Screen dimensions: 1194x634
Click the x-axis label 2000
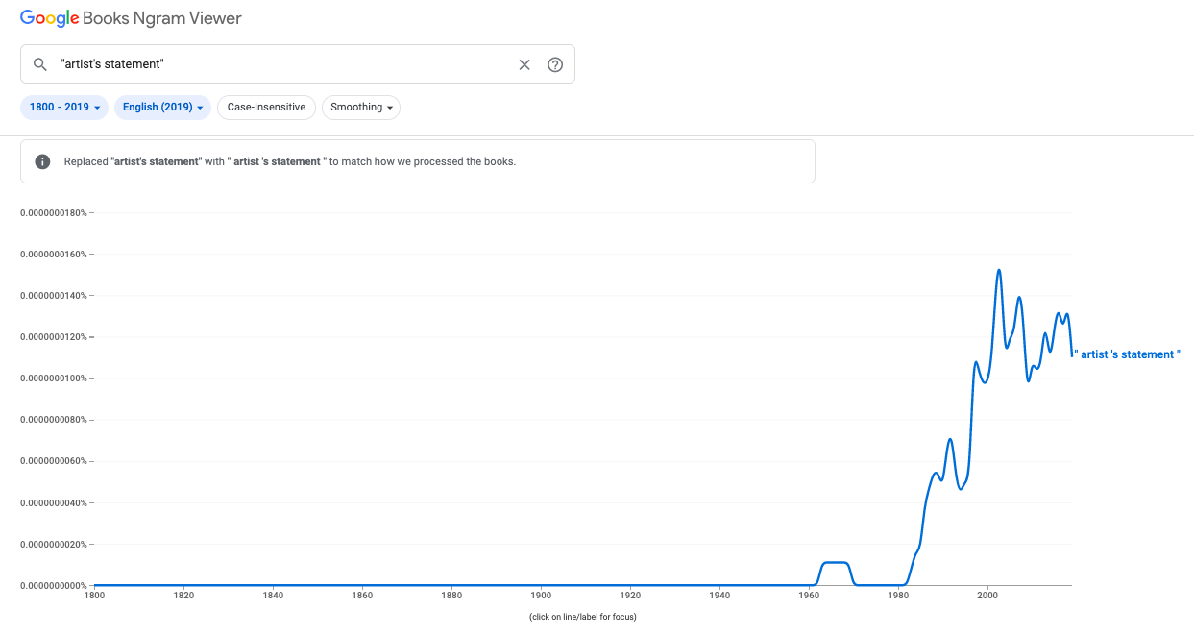(x=987, y=596)
